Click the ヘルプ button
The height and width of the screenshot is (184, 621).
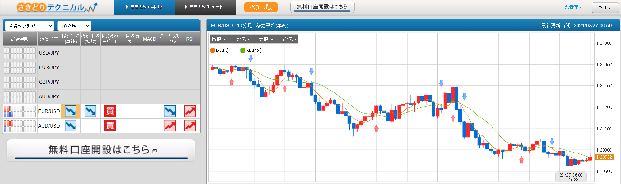pos(605,7)
